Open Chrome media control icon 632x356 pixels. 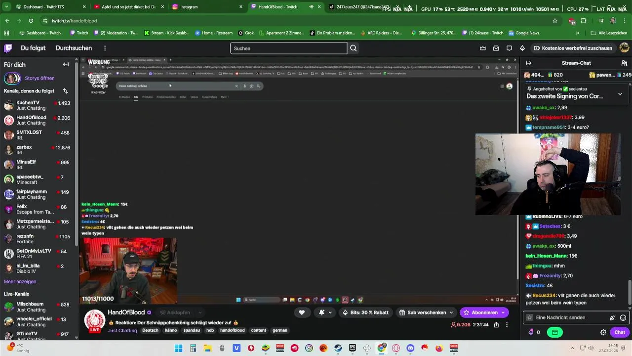coord(601,21)
